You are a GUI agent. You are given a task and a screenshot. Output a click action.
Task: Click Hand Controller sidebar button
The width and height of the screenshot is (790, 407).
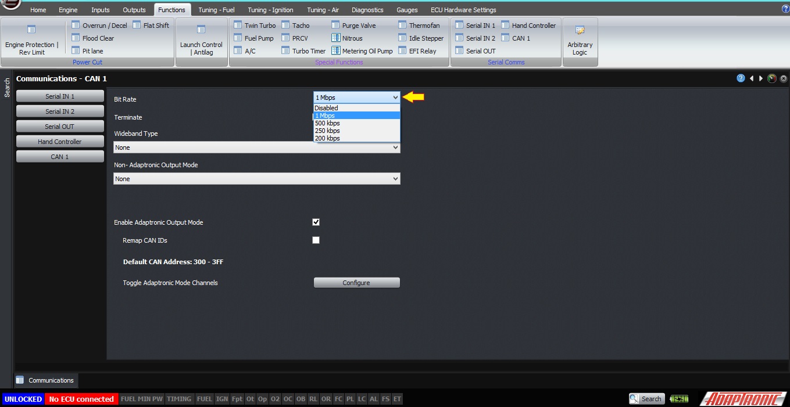pos(60,142)
